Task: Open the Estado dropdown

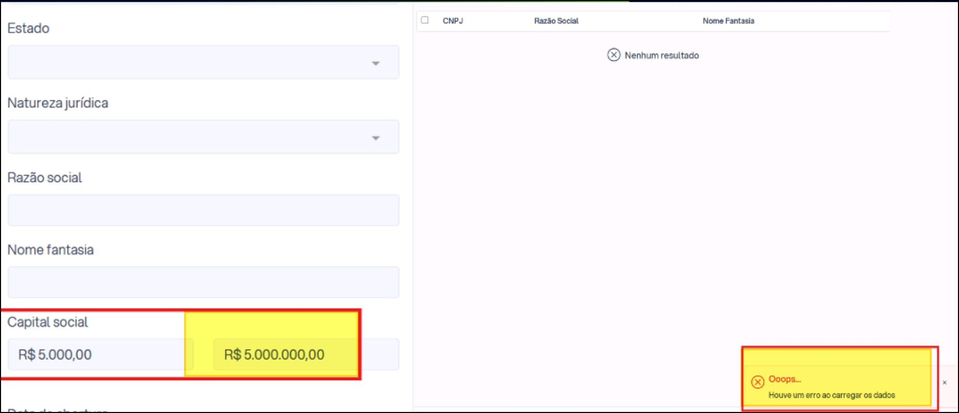Action: coord(203,62)
